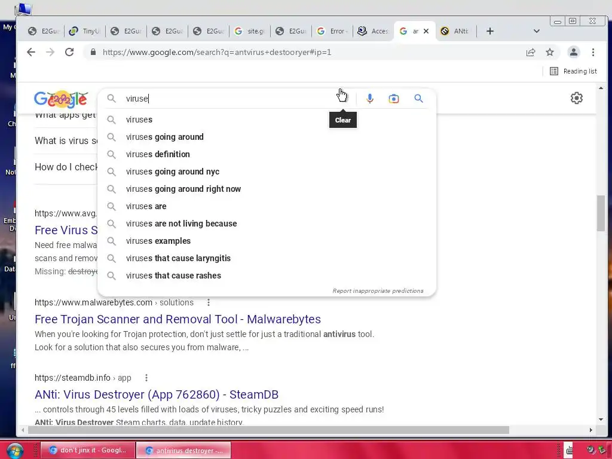Click scroll down arrow of page
The image size is (612, 459).
601,420
